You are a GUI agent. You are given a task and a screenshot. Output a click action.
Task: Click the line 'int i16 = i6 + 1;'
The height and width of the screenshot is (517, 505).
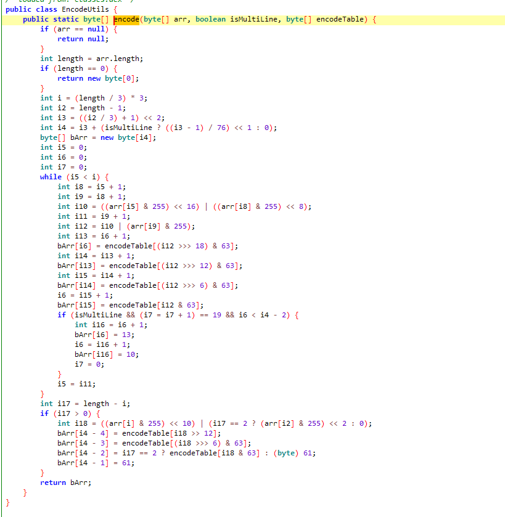tap(111, 325)
